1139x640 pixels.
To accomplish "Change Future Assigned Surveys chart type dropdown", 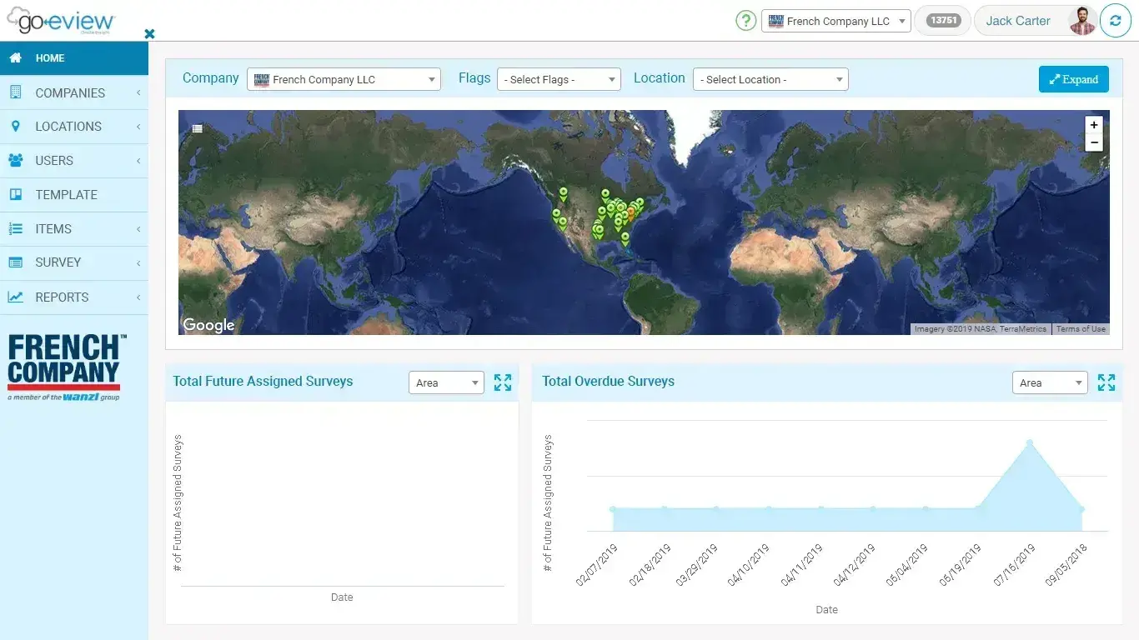I will 446,382.
